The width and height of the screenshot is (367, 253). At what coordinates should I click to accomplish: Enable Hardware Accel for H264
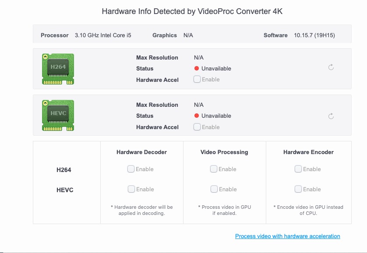coord(198,79)
